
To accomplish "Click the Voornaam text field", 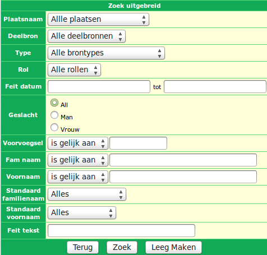I will click(183, 177).
